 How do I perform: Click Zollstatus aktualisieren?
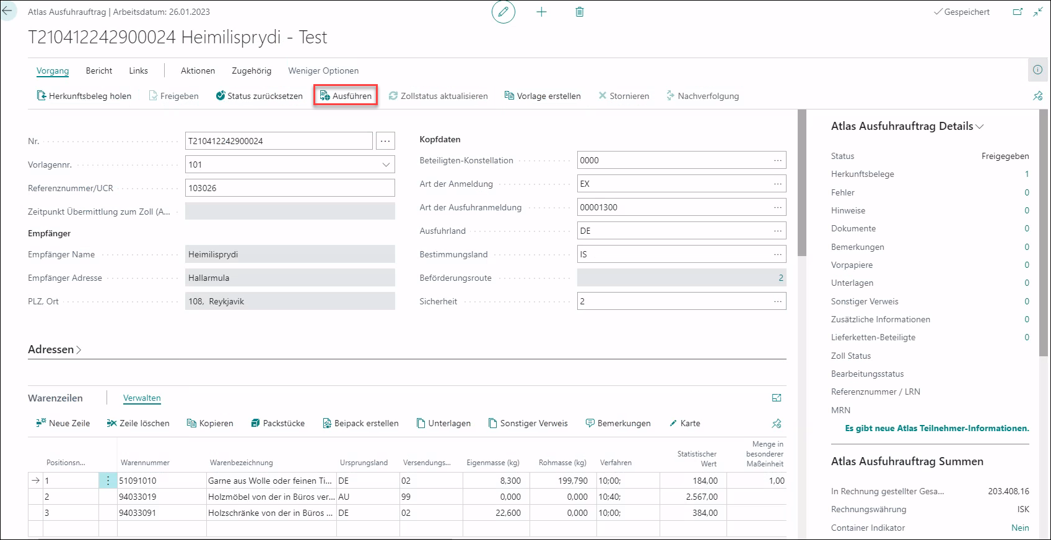438,96
